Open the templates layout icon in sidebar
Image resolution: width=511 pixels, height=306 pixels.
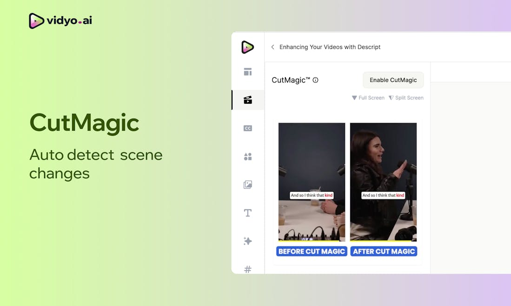click(248, 72)
